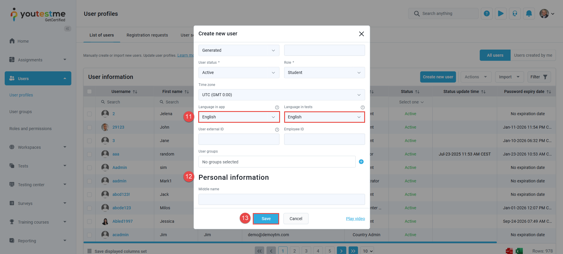Viewport: 563px width, 254px height.
Task: Sort by Status update time arrows
Action: pos(483,92)
